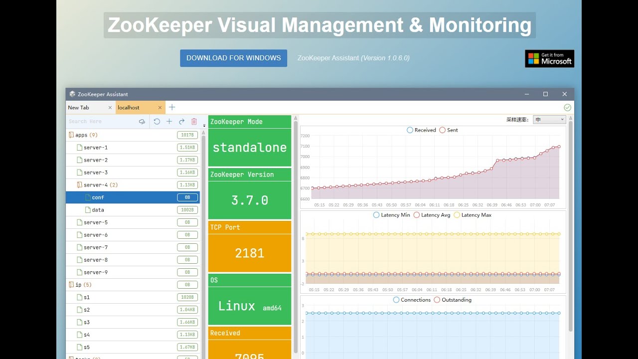
Task: Click the ZooKeeper Assistant title bar app icon
Action: pos(72,94)
